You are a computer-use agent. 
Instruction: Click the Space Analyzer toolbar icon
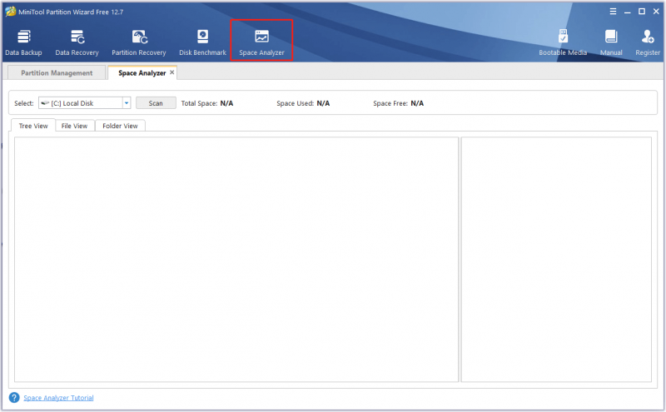coord(261,42)
